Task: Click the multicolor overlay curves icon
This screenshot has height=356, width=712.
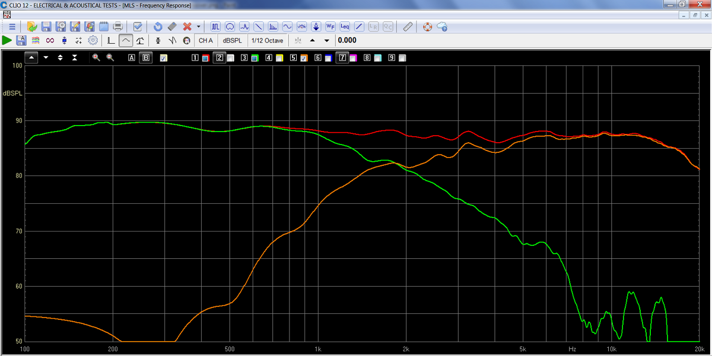Action: 36,40
